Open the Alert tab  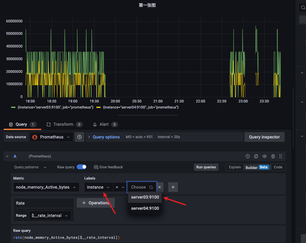coord(105,125)
